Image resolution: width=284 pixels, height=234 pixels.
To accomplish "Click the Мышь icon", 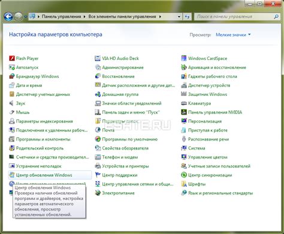I will point(12,112).
